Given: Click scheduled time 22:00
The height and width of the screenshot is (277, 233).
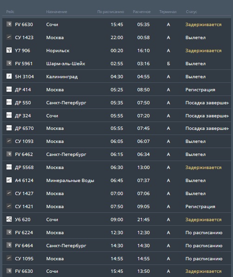Looking at the screenshot, I should click(117, 38).
